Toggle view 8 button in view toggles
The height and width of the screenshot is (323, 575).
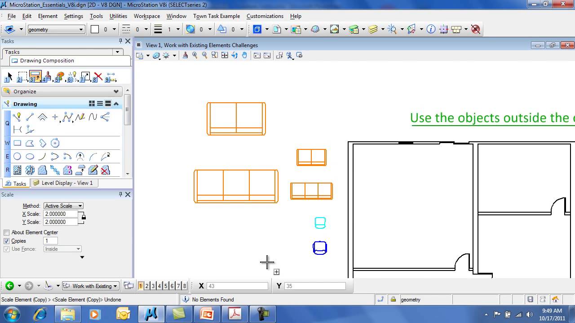point(185,286)
